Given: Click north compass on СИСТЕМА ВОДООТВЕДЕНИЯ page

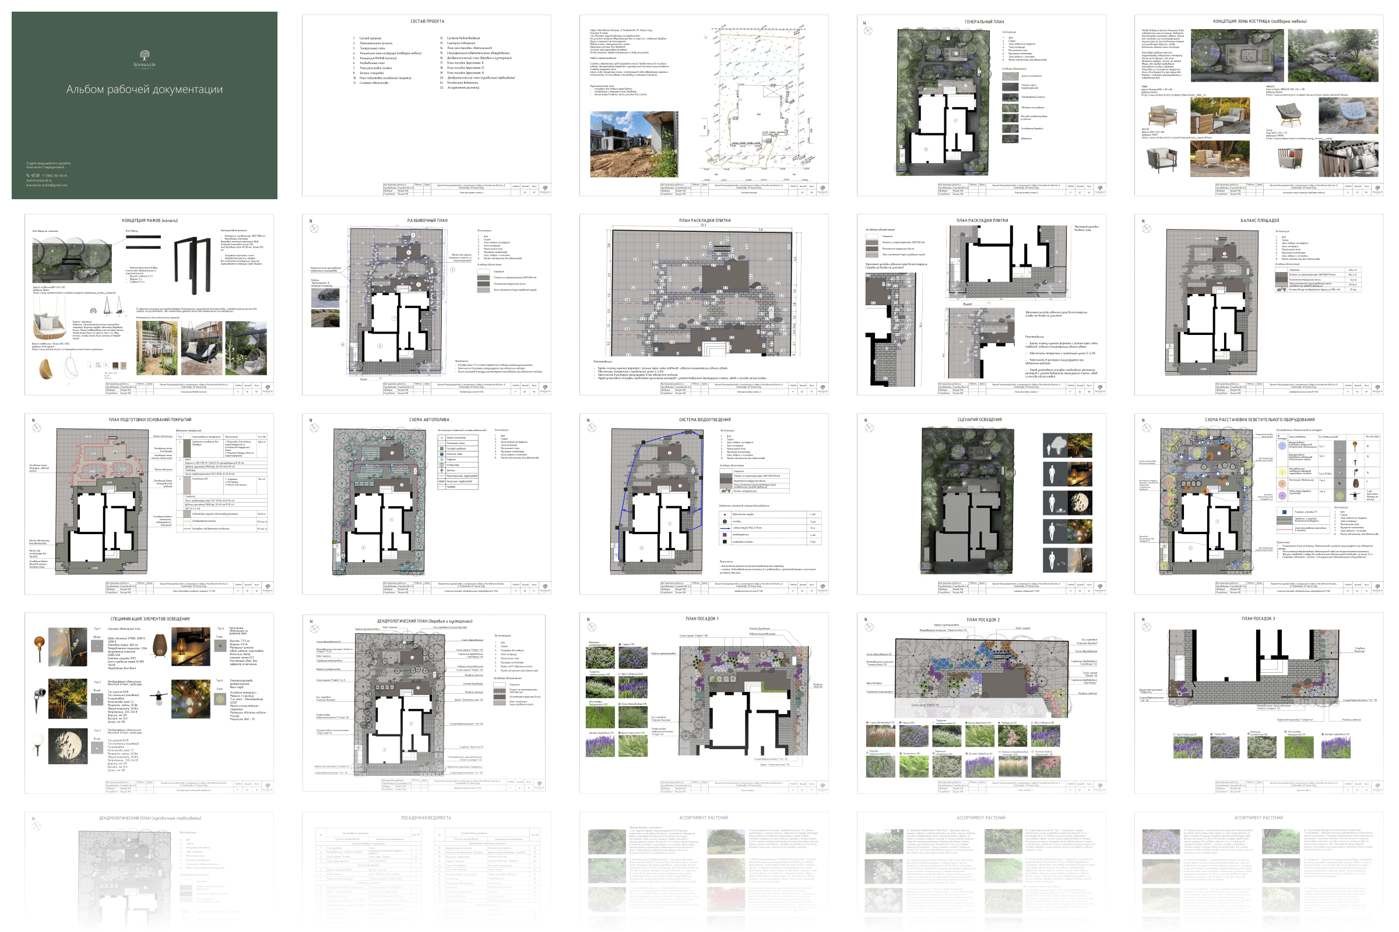Looking at the screenshot, I should (592, 428).
